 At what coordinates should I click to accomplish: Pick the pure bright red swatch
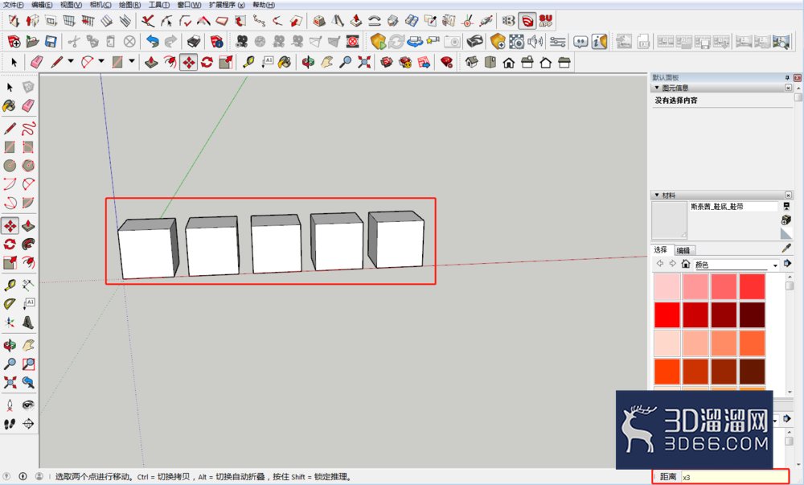667,314
